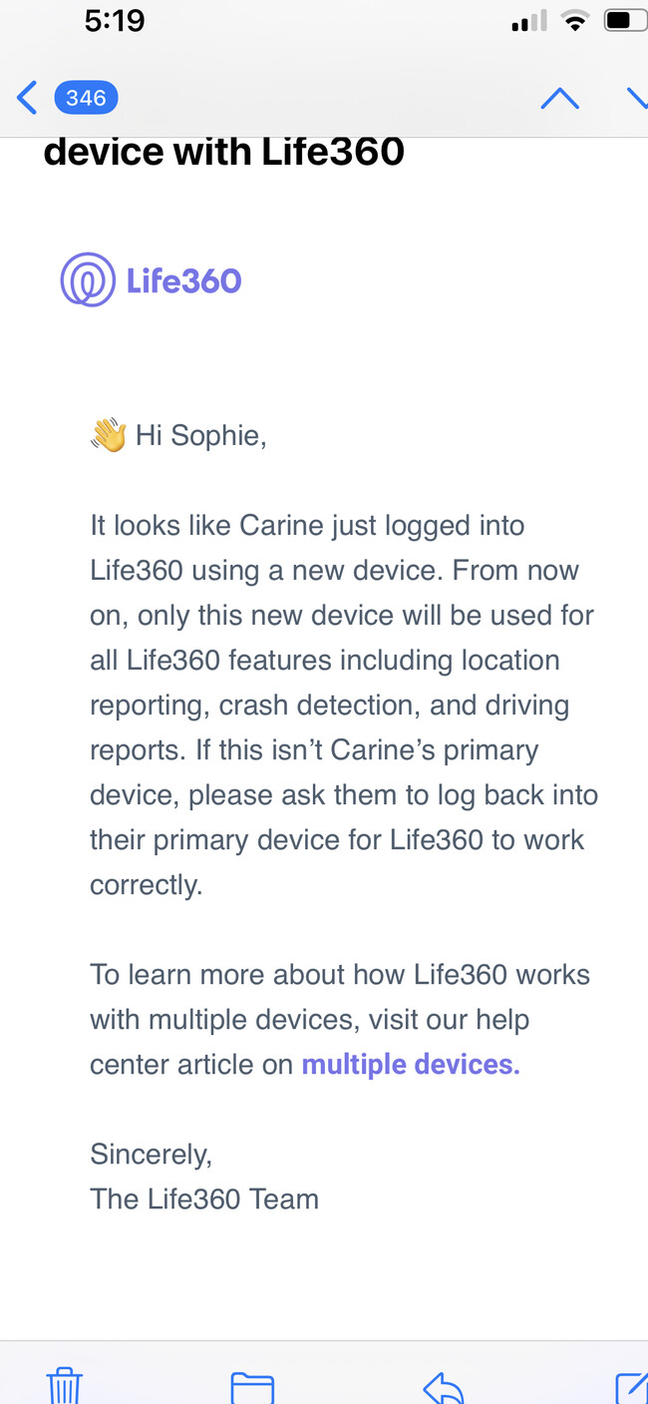The image size is (648, 1404).
Task: Tap the Hi Sophie greeting line
Action: click(x=178, y=436)
